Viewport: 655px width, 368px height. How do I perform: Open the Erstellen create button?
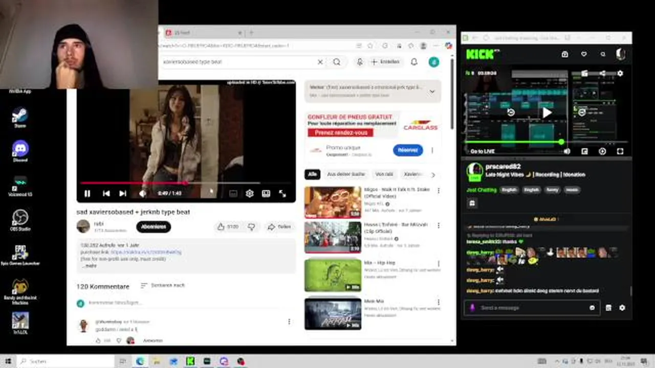point(385,62)
